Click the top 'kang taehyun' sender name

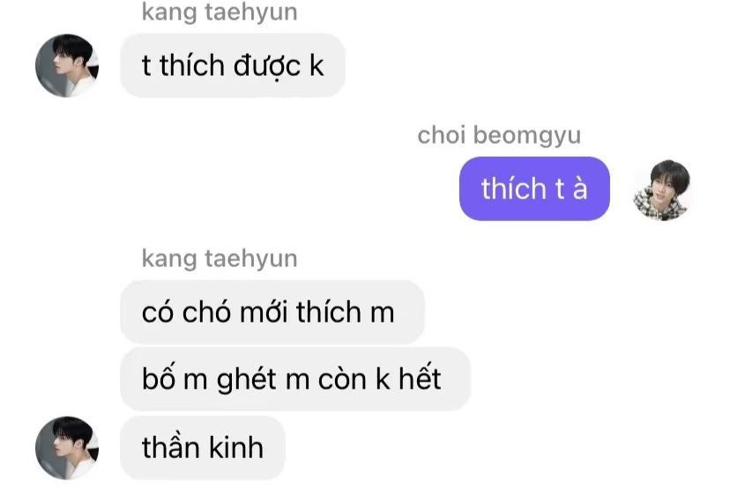[x=220, y=11]
